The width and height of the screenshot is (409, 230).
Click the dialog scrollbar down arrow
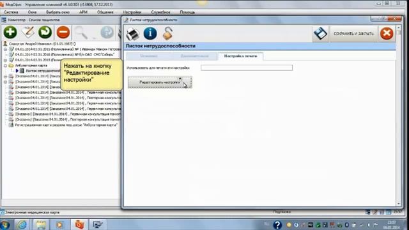click(x=399, y=203)
